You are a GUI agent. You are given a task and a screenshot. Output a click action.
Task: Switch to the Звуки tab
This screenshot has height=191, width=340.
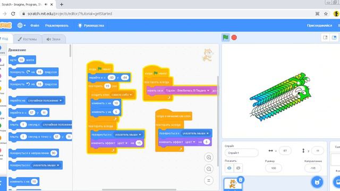point(54,39)
